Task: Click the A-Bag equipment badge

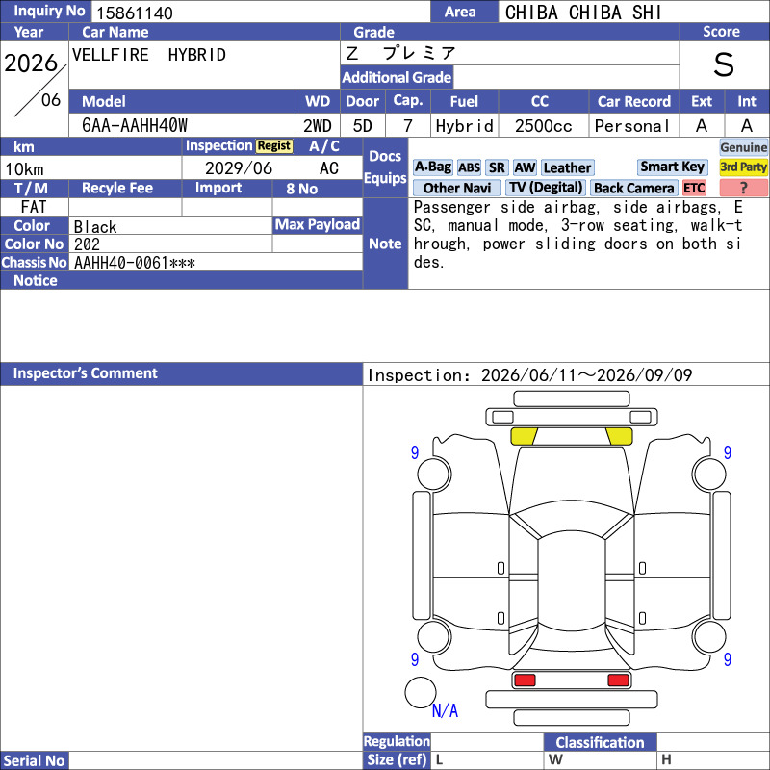Action: pos(432,167)
